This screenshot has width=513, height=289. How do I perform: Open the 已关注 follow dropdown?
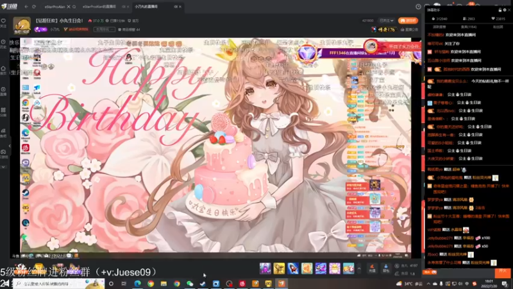coord(387,21)
